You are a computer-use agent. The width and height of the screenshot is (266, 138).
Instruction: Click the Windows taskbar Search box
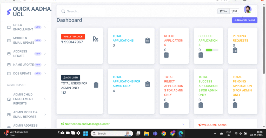(x=112, y=134)
